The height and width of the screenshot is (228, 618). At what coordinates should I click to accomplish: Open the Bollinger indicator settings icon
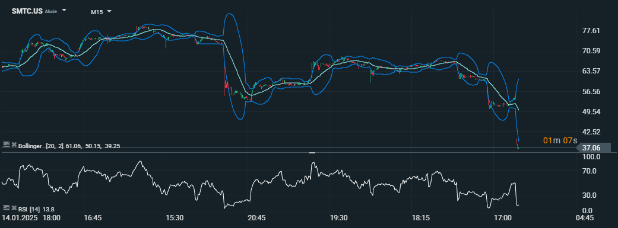[x=6, y=145]
